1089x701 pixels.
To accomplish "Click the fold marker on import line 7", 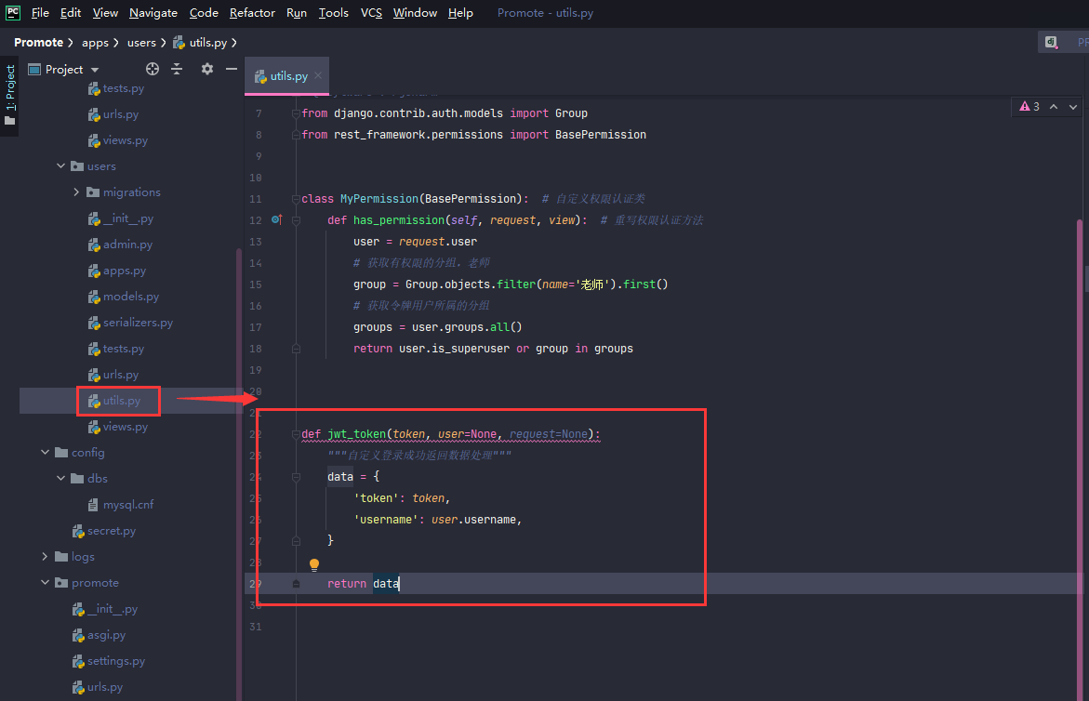I will [x=296, y=113].
